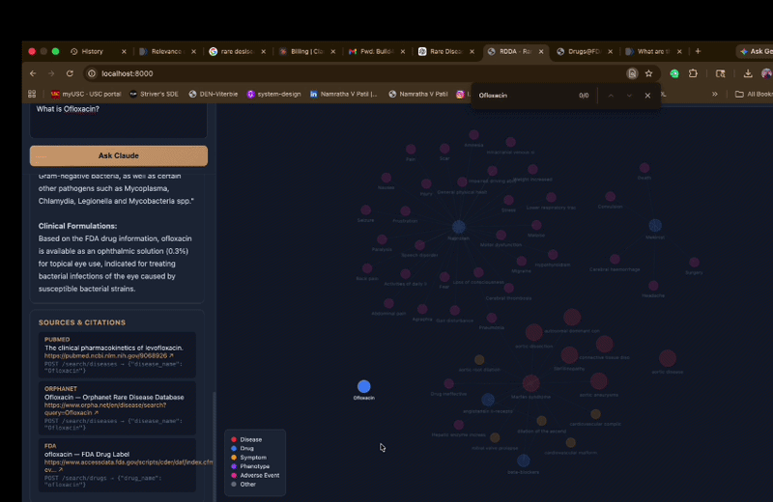
Task: Click the Ask Gemini button
Action: [756, 51]
